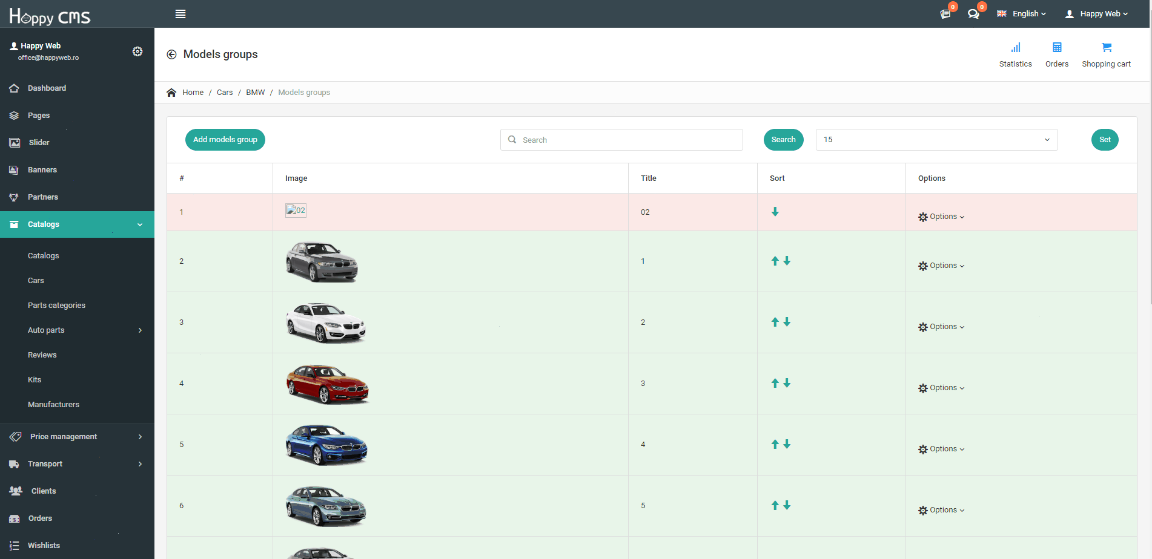Move row 02 down with sort arrow
The height and width of the screenshot is (559, 1152).
(x=775, y=212)
